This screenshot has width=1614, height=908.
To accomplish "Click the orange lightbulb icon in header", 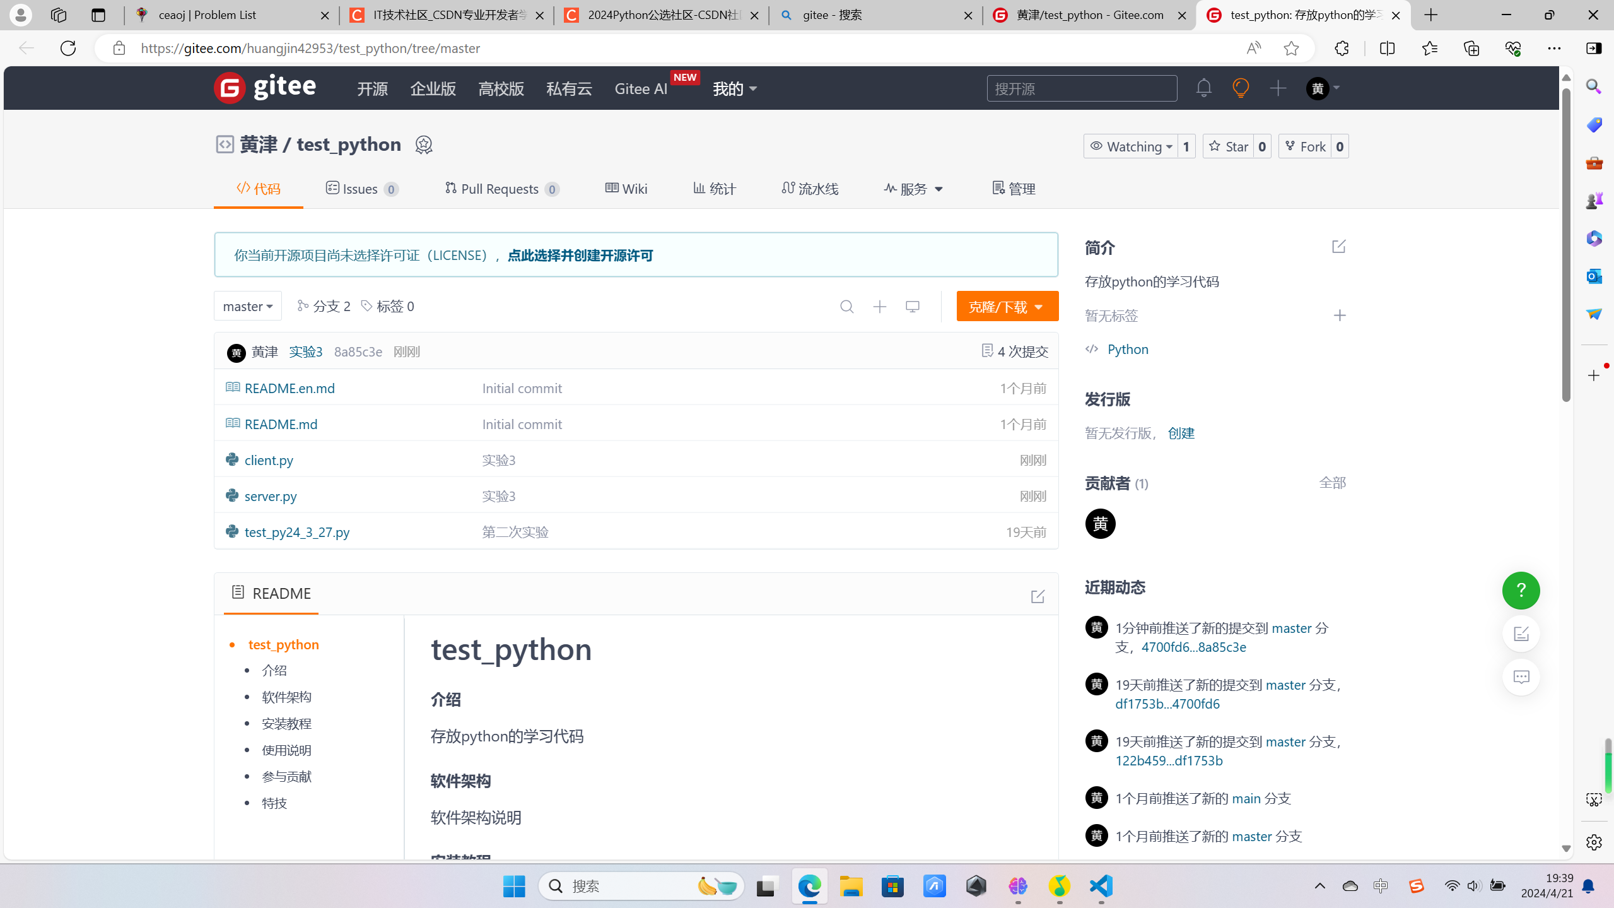I will click(x=1241, y=88).
